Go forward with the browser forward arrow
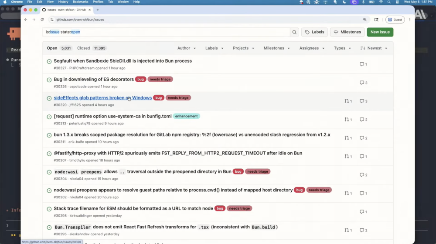 coord(34,20)
